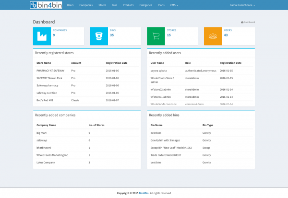Click the Dashboard breadcrumb icon
Viewport: 288px width, 198px height.
[242, 22]
